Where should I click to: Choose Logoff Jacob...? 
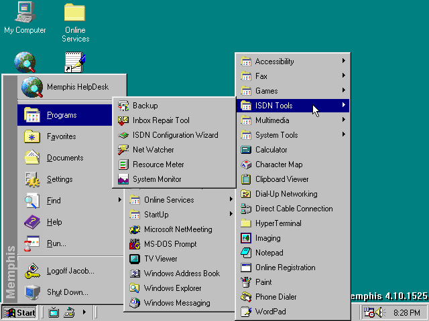pos(70,271)
